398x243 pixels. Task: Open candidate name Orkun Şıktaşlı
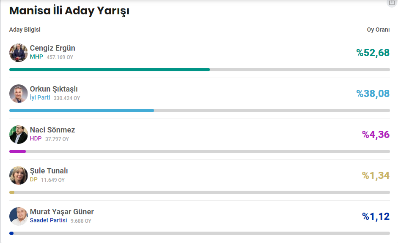click(54, 89)
